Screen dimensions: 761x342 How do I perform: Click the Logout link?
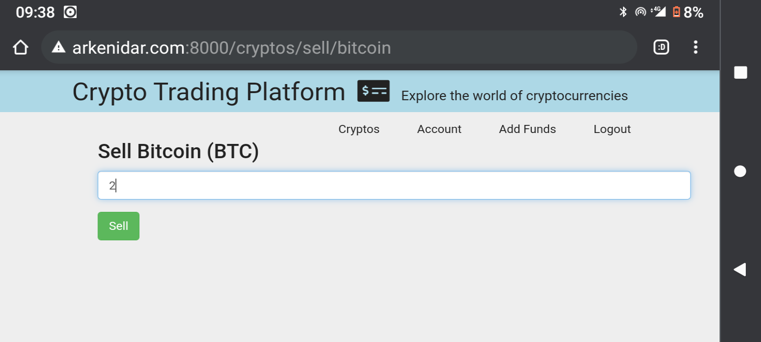pyautogui.click(x=612, y=129)
